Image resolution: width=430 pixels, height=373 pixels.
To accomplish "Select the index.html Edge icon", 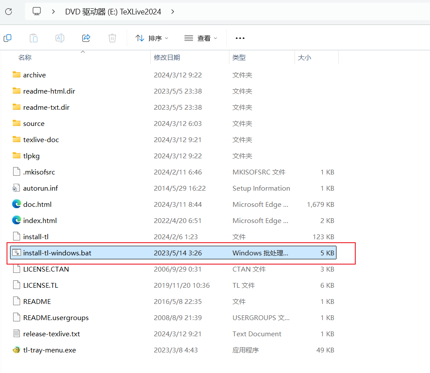I will 17,220.
